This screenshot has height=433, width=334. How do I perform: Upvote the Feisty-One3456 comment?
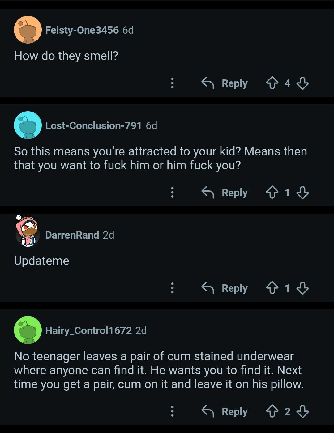272,83
